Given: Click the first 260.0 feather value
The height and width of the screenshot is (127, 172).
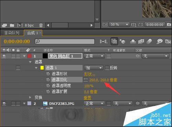Looking at the screenshot, I should pyautogui.click(x=94, y=80).
